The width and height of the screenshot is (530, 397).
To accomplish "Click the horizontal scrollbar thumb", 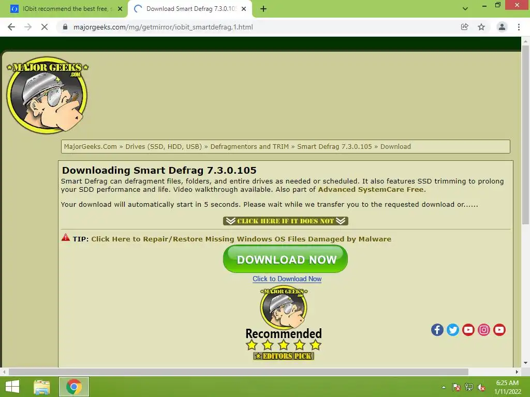I will (238, 372).
